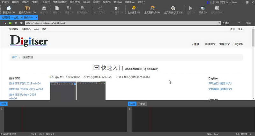Open the 视图(V) menu
This screenshot has width=255, height=136.
(107, 2)
